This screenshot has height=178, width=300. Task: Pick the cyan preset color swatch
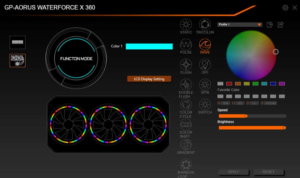click(264, 84)
